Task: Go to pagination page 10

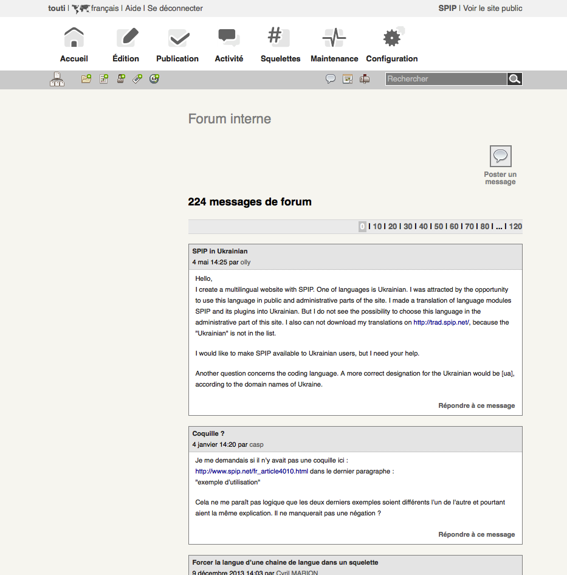Action: click(x=377, y=227)
